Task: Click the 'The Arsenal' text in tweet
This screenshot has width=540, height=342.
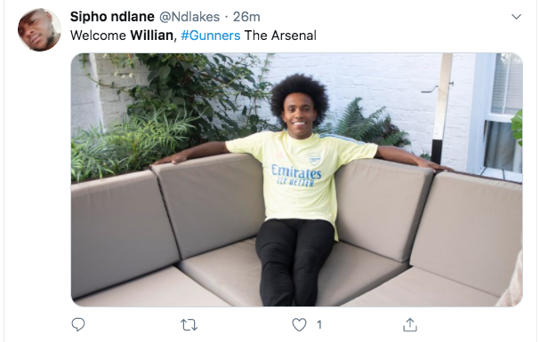Action: 280,36
